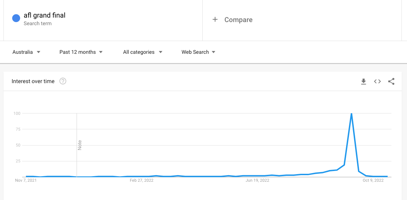Click the Search term subtitle text
Image resolution: width=407 pixels, height=200 pixels.
click(x=38, y=23)
